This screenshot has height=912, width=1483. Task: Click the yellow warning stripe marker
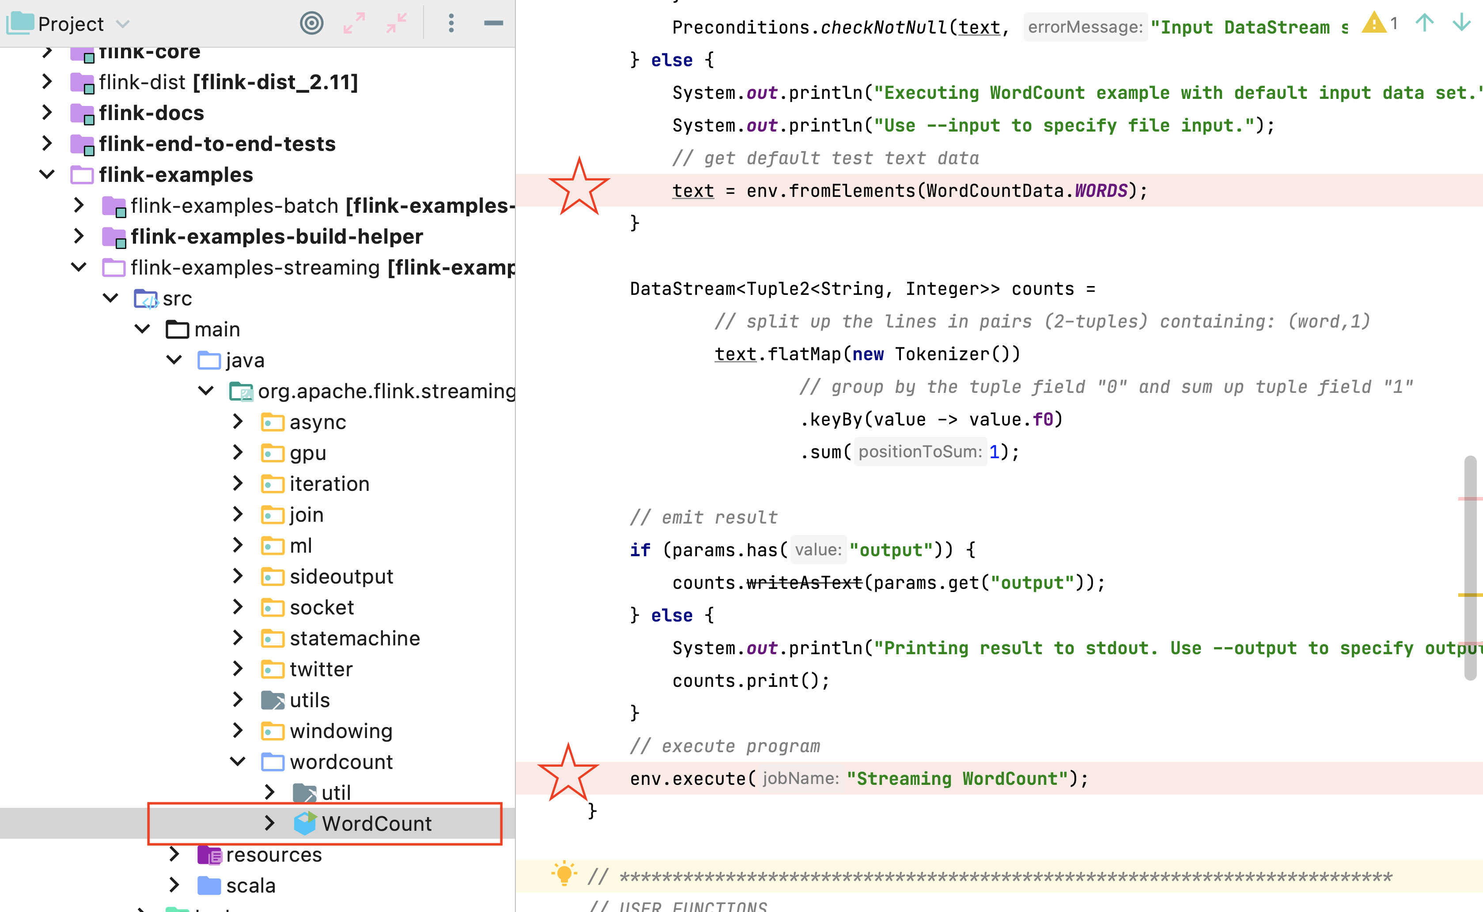pyautogui.click(x=1470, y=595)
